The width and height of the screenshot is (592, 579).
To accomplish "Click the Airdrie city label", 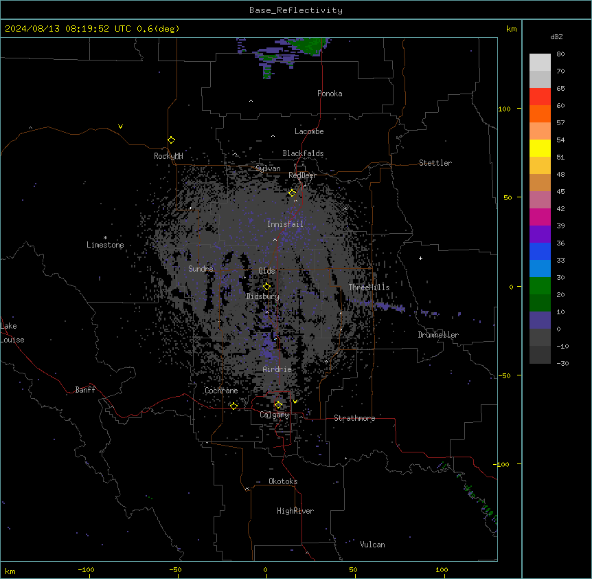I will click(277, 369).
